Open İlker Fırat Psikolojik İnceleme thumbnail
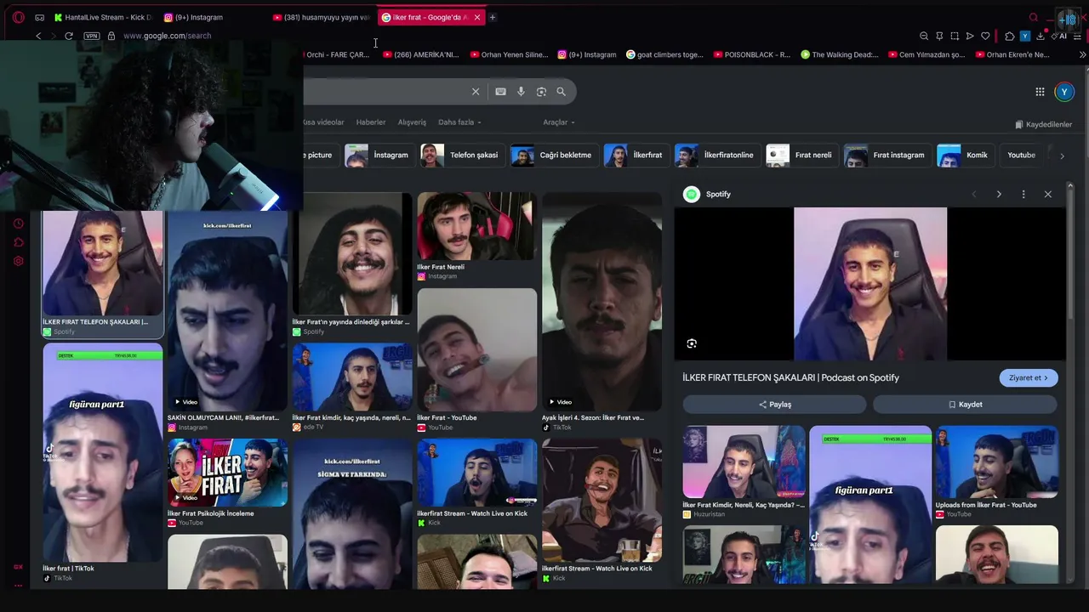The width and height of the screenshot is (1089, 612). (227, 473)
